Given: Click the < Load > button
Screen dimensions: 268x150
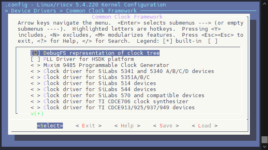Looking at the screenshot, I should pos(205,126).
